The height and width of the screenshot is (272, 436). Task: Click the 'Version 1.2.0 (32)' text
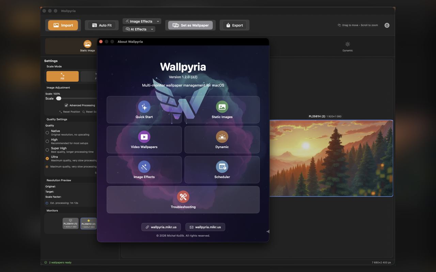(x=183, y=77)
